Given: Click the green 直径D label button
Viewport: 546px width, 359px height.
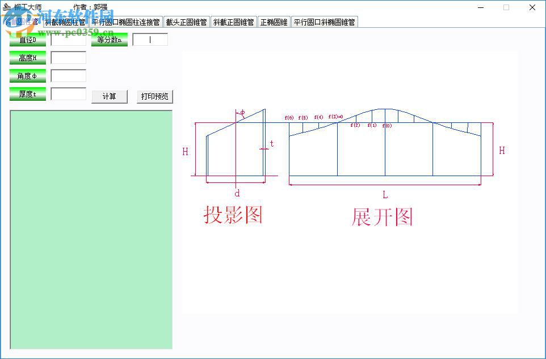Looking at the screenshot, I should tap(27, 40).
